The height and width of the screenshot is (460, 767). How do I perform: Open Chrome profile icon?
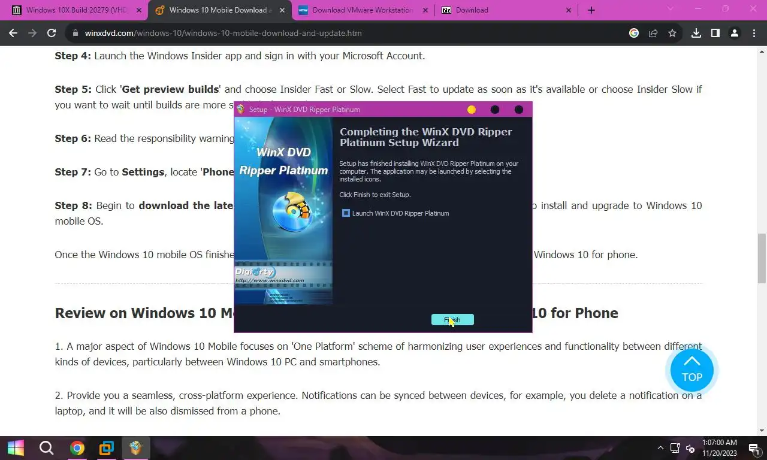(735, 33)
